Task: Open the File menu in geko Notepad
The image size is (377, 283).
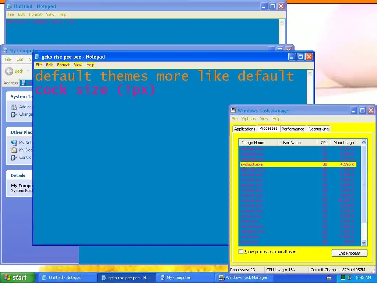Action: tap(39, 65)
